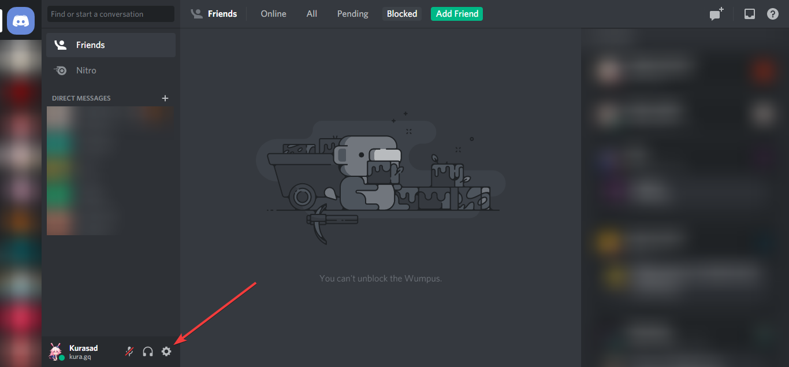
Task: Focus the Find or start a conversation field
Action: [111, 14]
